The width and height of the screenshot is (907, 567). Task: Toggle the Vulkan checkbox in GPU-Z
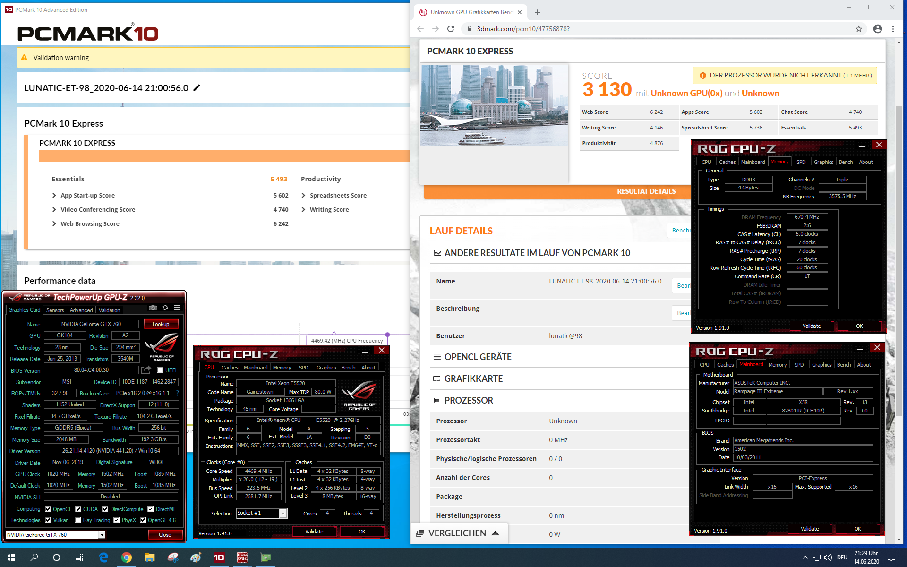coord(48,520)
